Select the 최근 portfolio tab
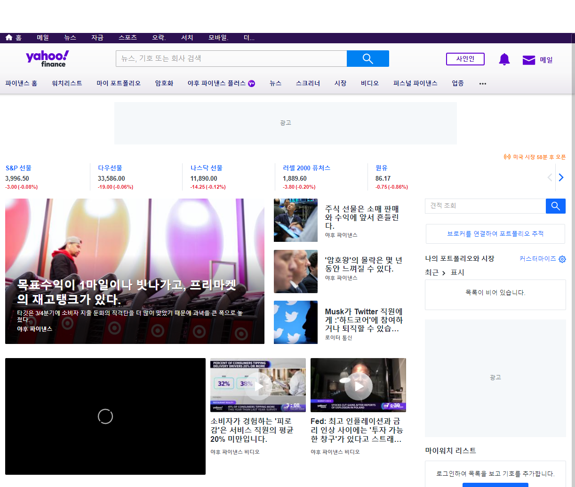The height and width of the screenshot is (487, 575). tap(431, 272)
